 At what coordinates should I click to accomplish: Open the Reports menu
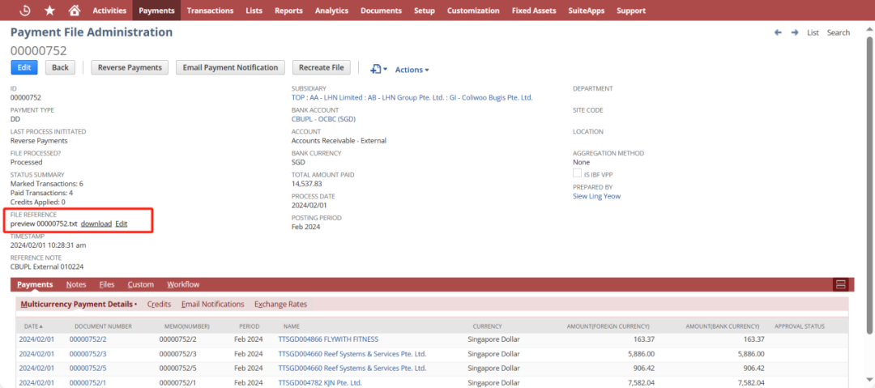click(288, 10)
